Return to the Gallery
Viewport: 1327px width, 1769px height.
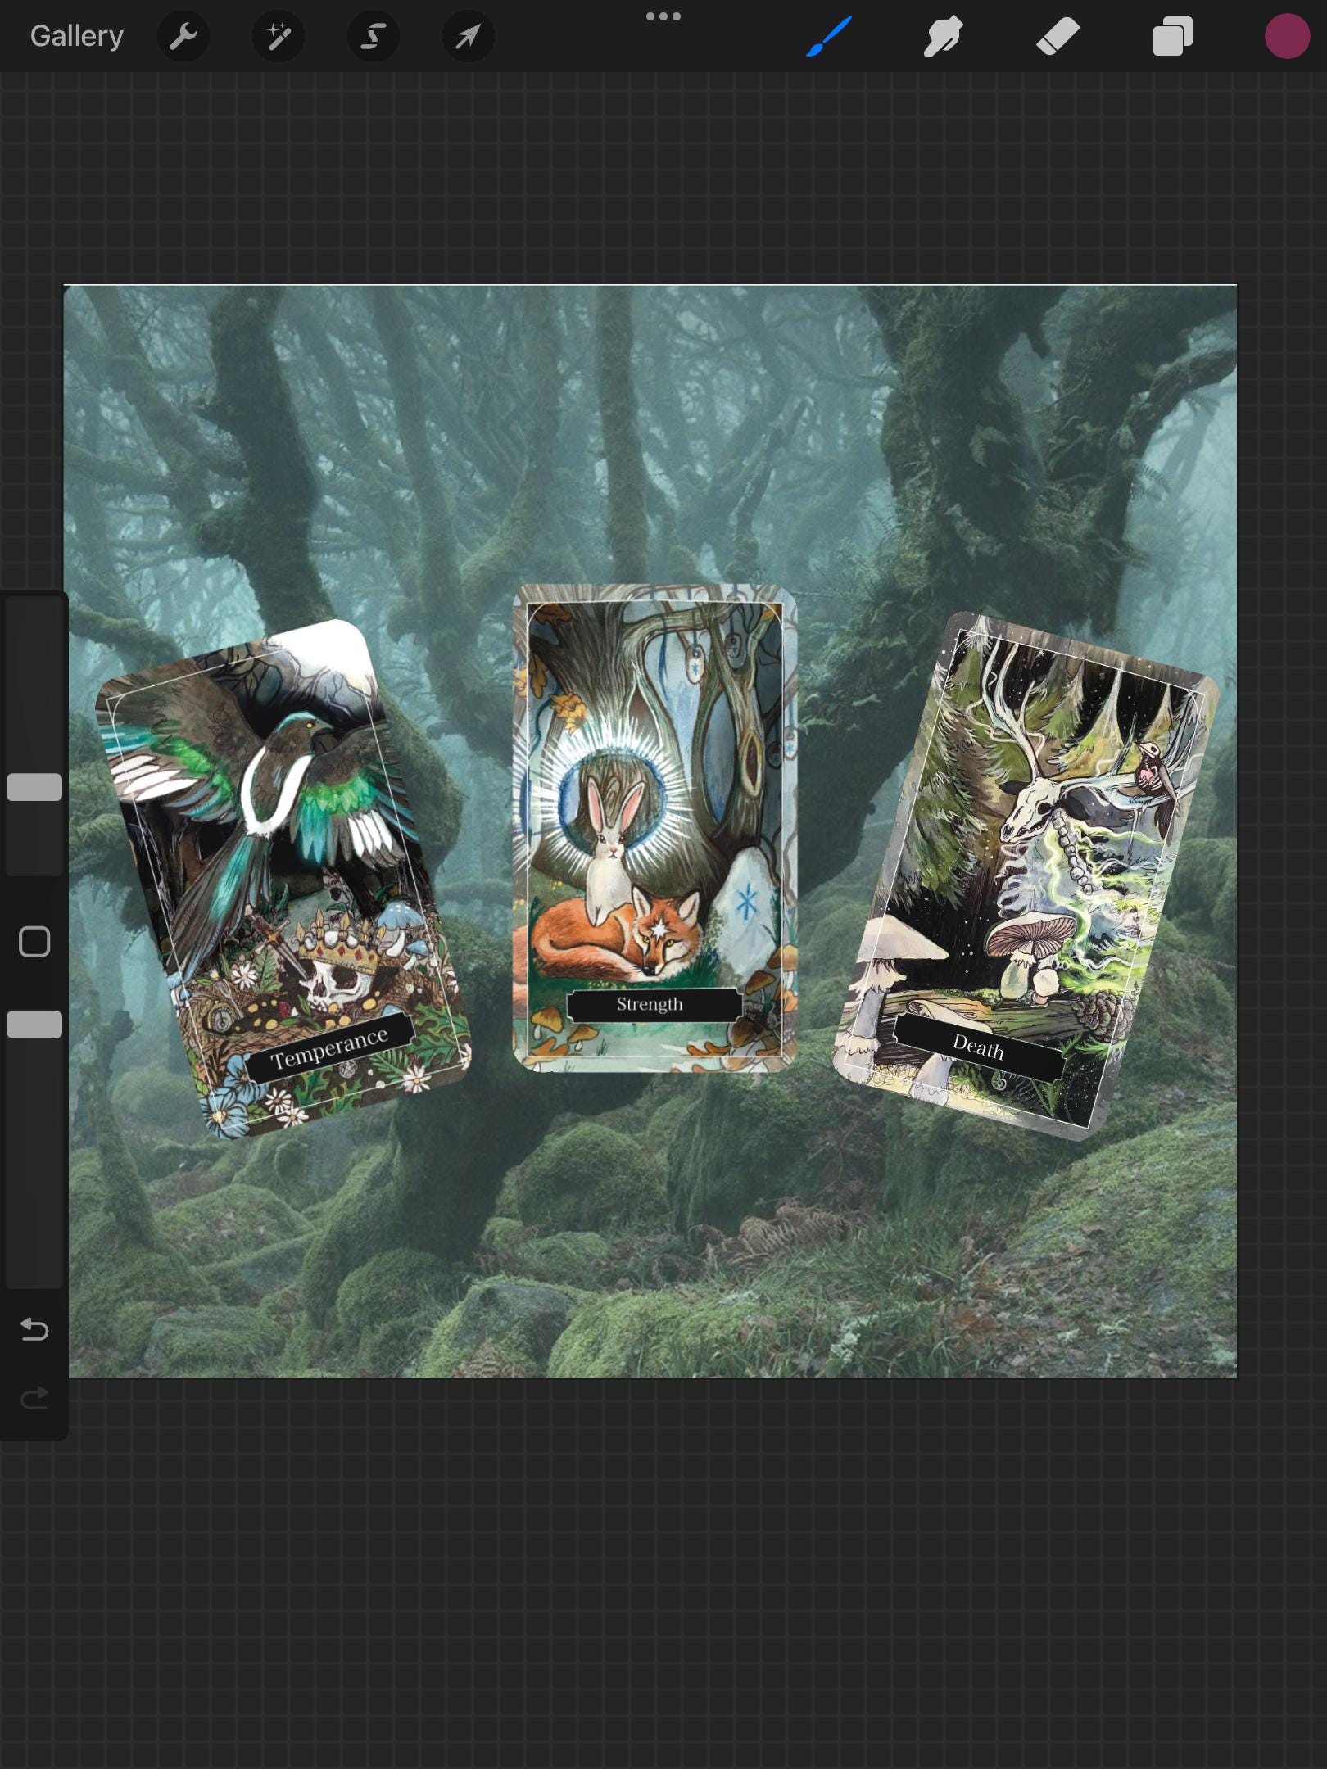[77, 36]
